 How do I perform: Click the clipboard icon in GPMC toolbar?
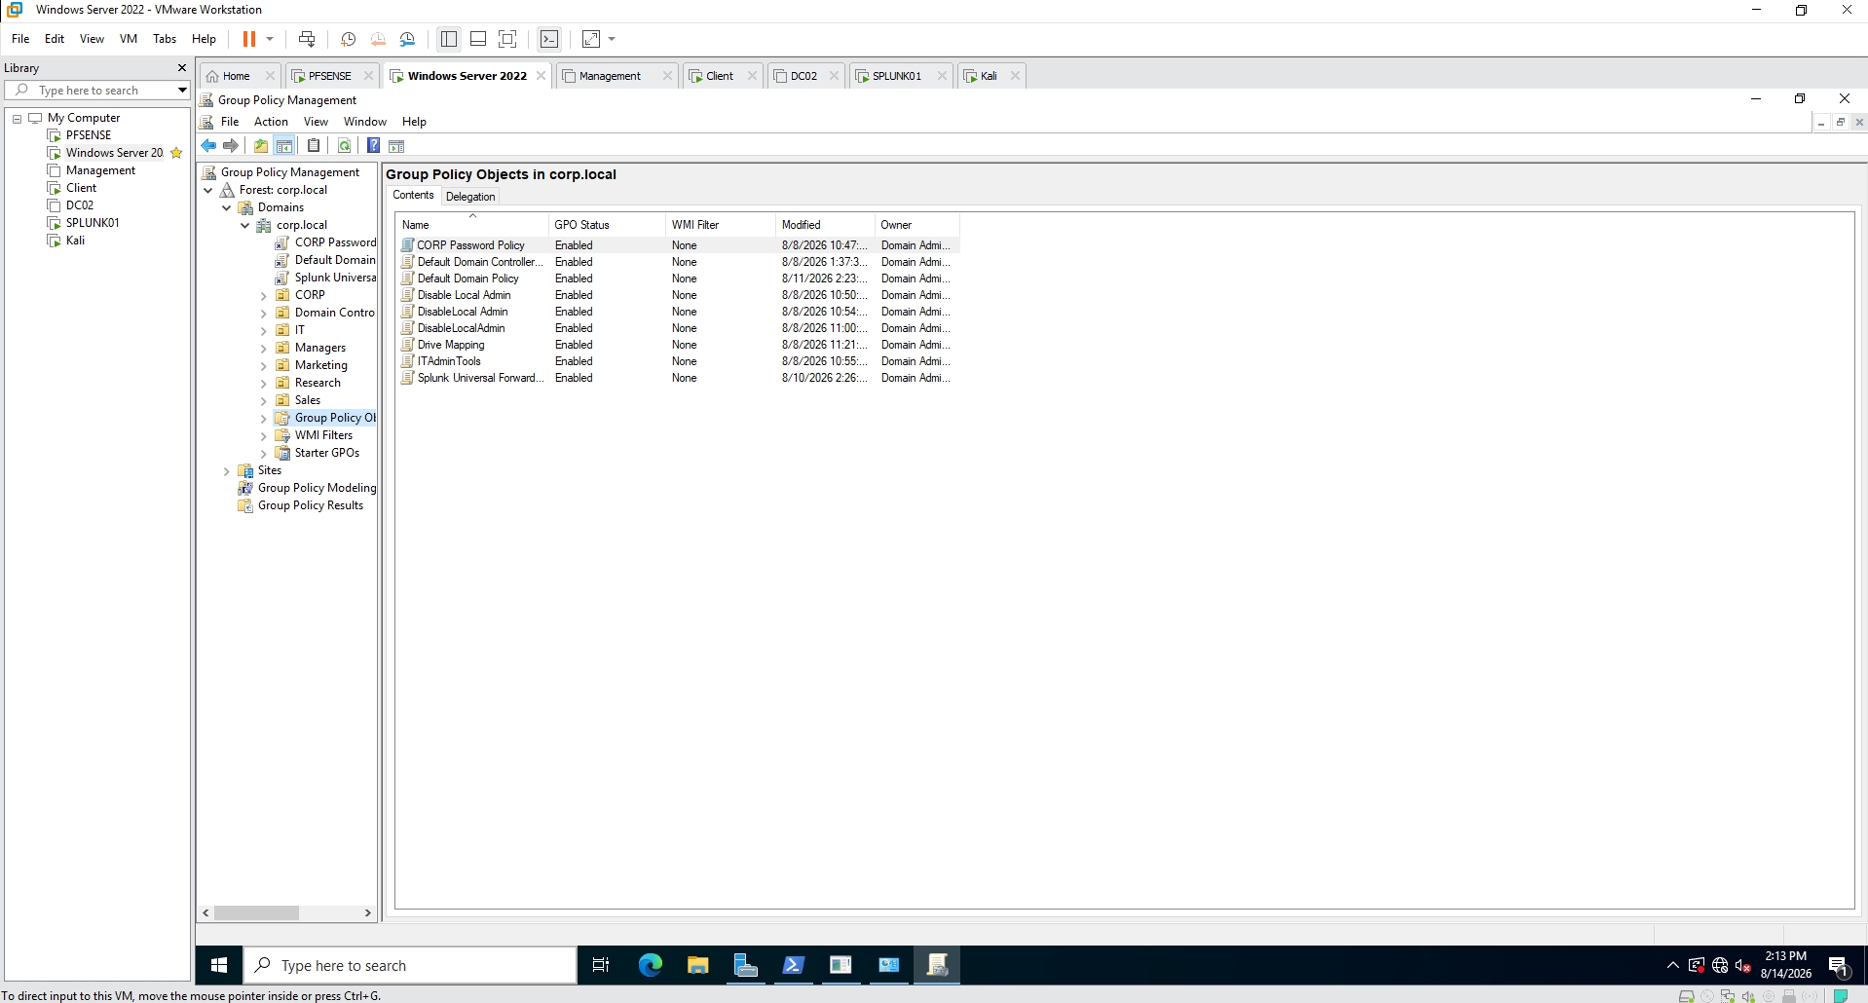tap(314, 146)
